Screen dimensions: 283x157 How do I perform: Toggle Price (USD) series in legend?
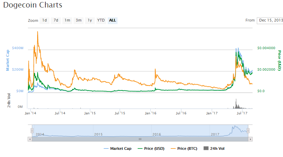(x=151, y=148)
